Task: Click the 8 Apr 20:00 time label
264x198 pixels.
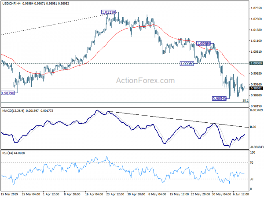Action: pyautogui.click(x=73, y=194)
